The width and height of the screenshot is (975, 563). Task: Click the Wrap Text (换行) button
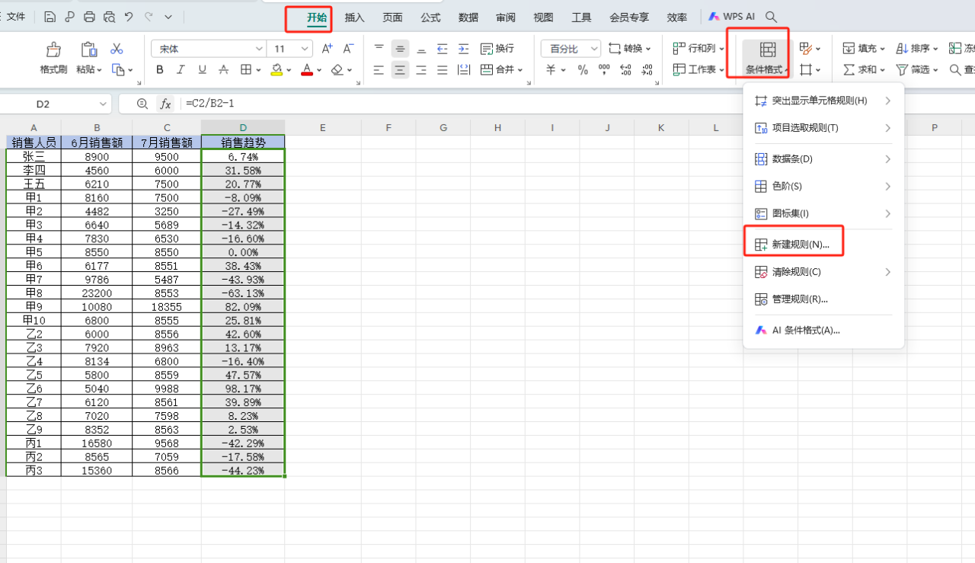click(497, 49)
